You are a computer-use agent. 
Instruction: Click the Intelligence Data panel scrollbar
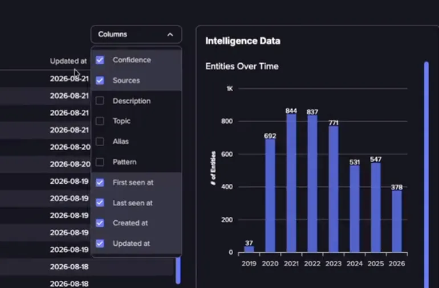(426, 175)
